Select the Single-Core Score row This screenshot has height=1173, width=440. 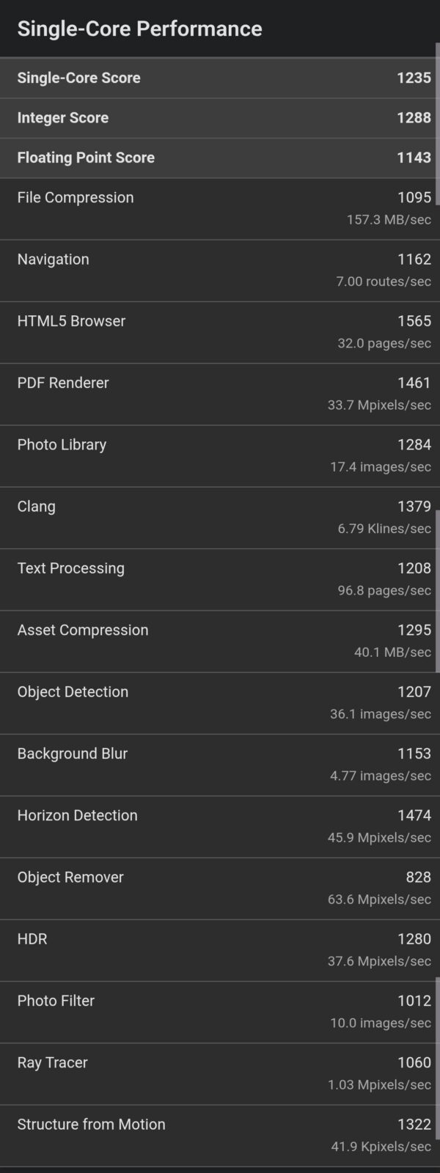220,78
